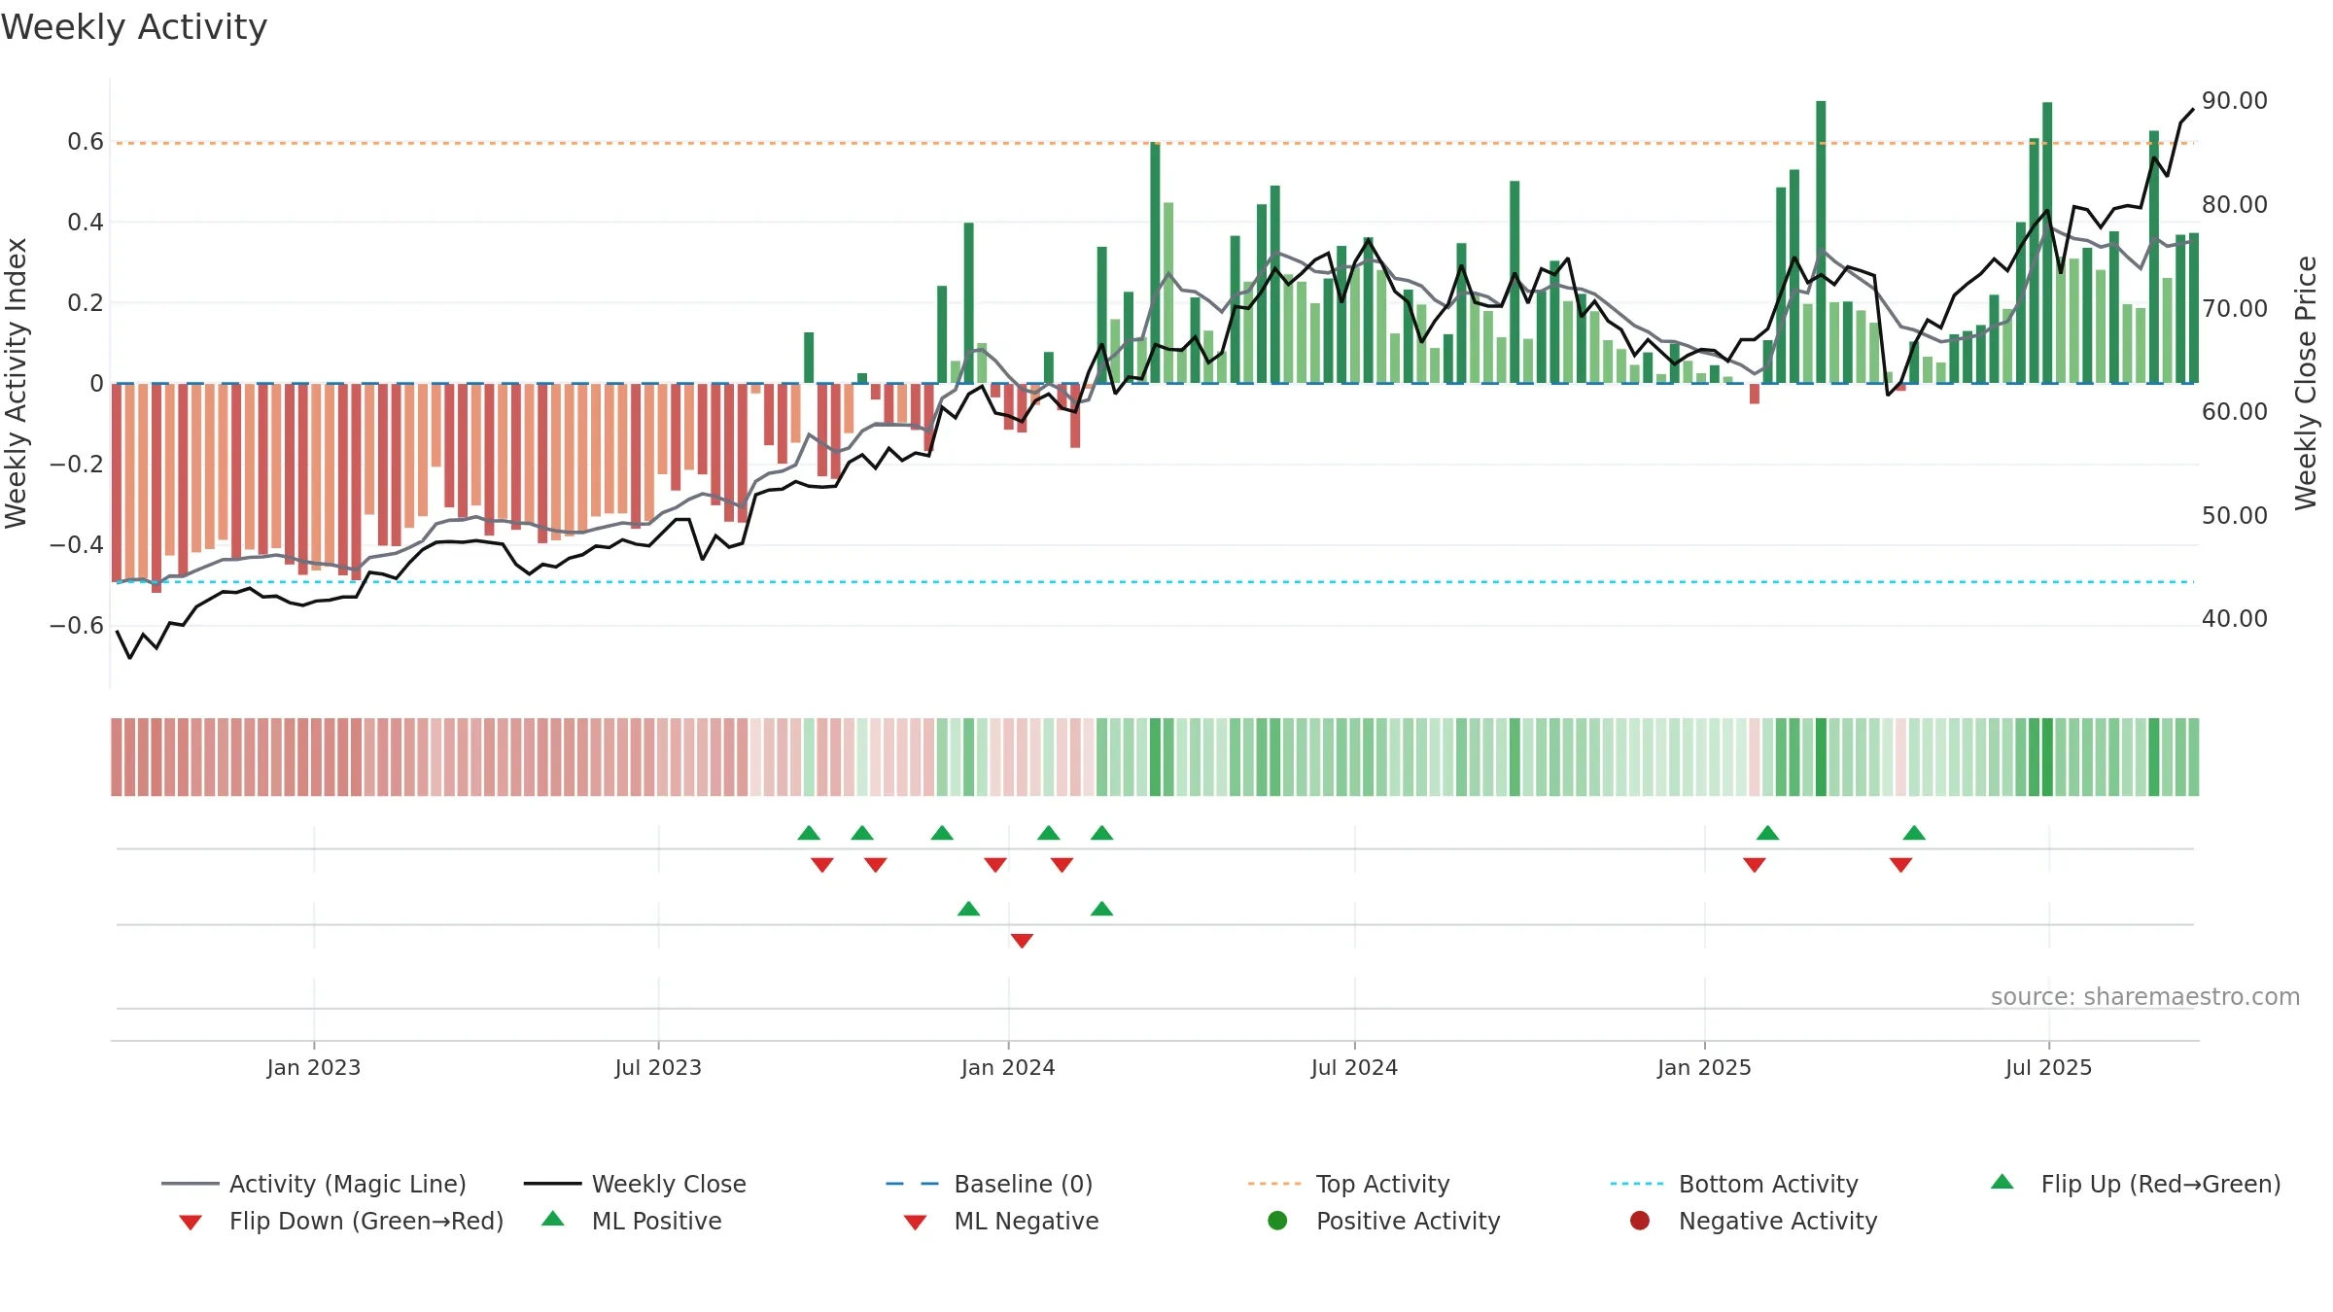
Task: Click the 0.4 activity index tick label
Action: [x=85, y=223]
